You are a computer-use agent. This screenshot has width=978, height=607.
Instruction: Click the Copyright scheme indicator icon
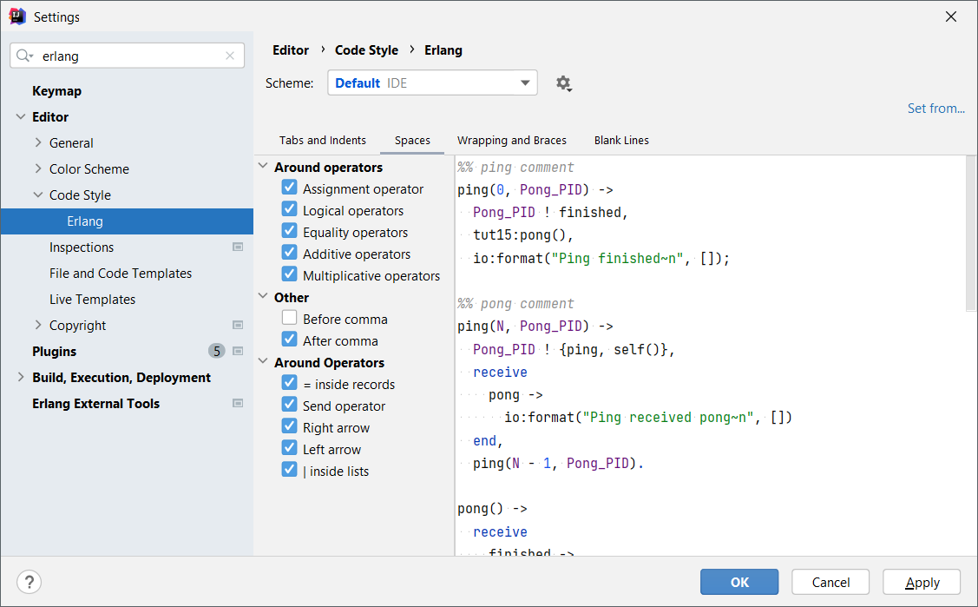(238, 325)
